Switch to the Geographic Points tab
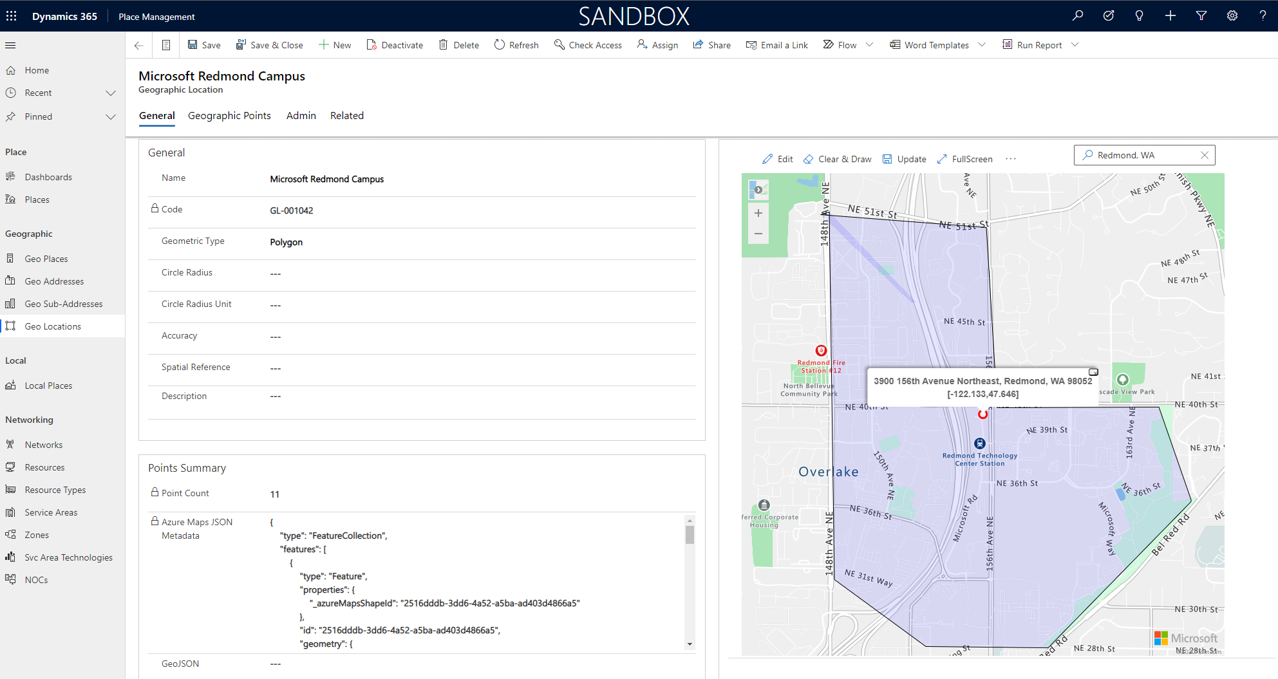 229,115
